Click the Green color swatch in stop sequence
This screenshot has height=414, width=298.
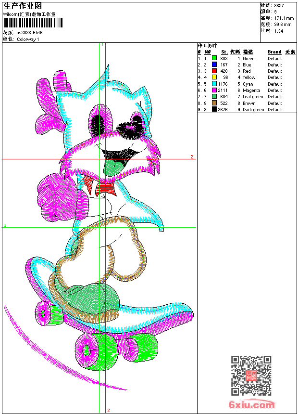click(214, 58)
